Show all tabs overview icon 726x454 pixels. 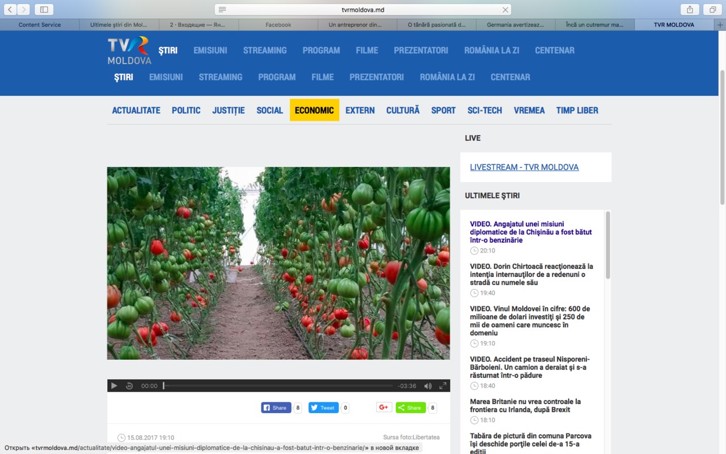[712, 10]
